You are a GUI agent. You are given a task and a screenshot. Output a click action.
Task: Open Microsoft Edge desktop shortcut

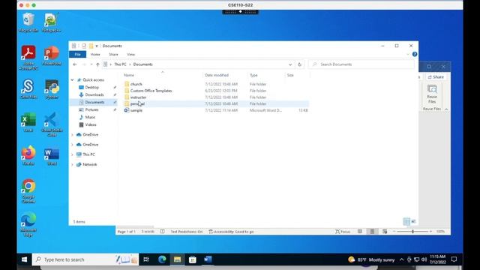click(28, 224)
